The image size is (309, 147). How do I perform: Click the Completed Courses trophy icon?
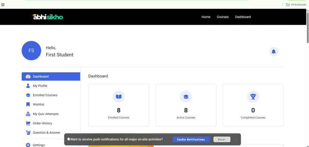click(253, 97)
